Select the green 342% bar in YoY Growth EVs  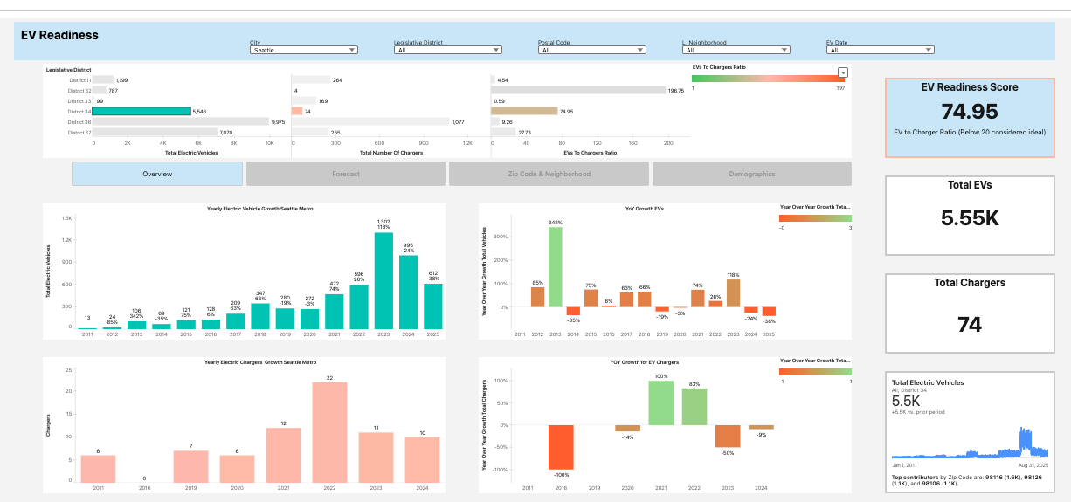(556, 267)
